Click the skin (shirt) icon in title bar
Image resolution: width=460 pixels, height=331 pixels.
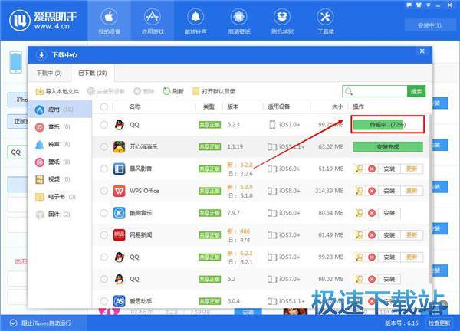419,5
